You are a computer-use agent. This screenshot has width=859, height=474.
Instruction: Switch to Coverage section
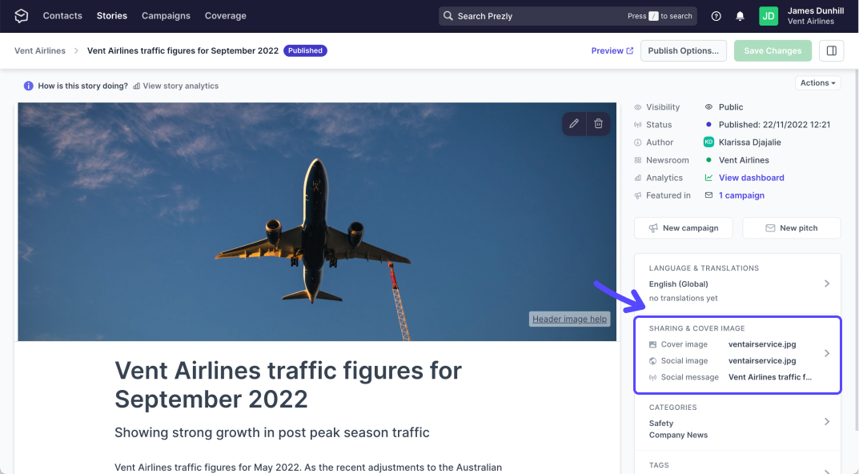click(x=225, y=16)
